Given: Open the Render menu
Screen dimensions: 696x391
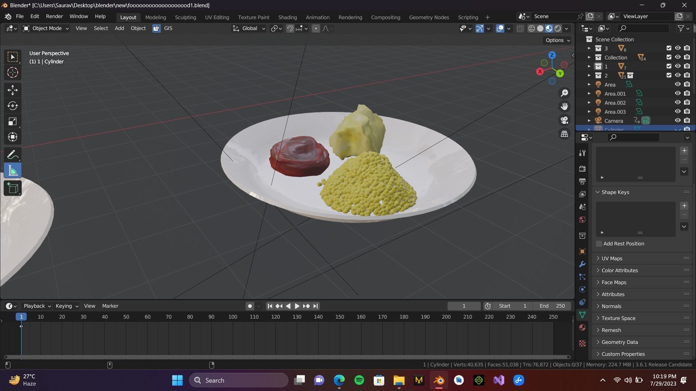Looking at the screenshot, I should pyautogui.click(x=54, y=17).
